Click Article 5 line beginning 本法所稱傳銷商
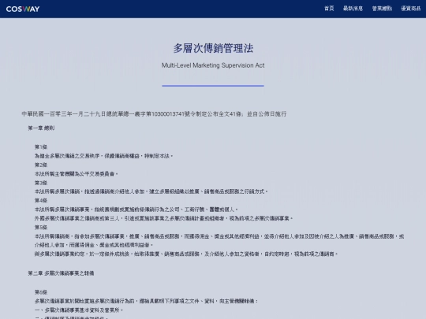This screenshot has width=426, height=319. 219,240
